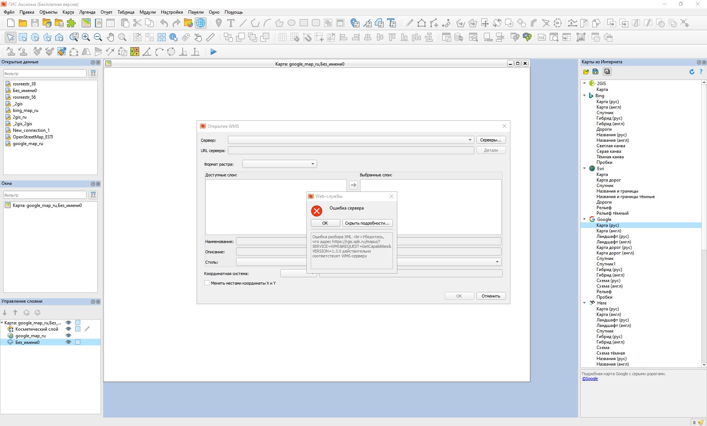
Task: Enable Менять местами координаты X и Y checkbox
Action: (x=207, y=283)
